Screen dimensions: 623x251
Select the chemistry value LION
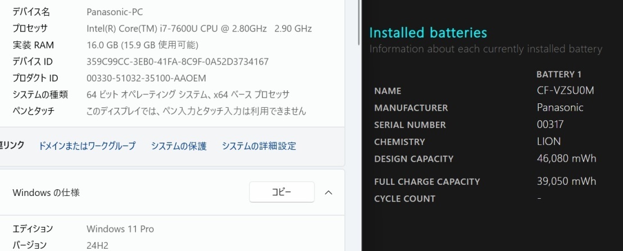549,142
